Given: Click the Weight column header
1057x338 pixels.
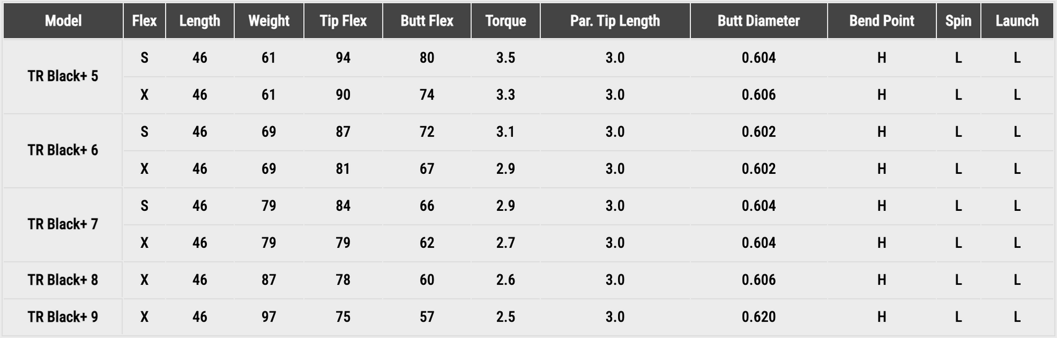Looking at the screenshot, I should coord(269,21).
